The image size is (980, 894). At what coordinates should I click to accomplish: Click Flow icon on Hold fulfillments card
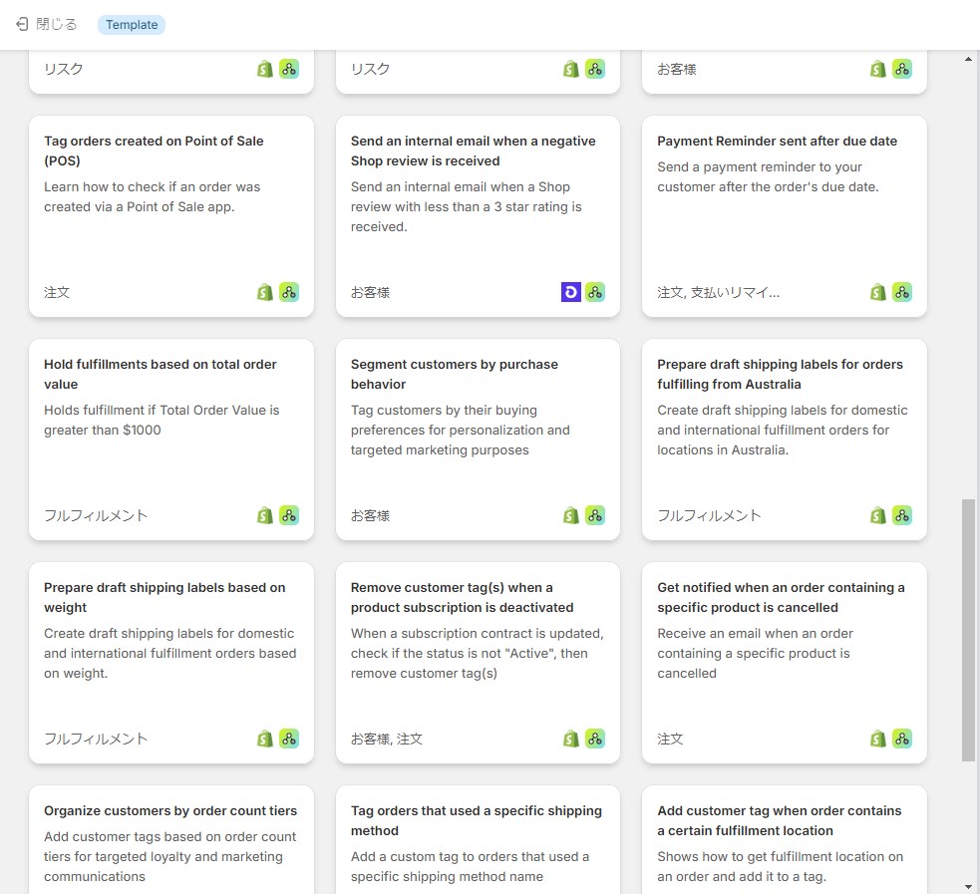pyautogui.click(x=289, y=515)
